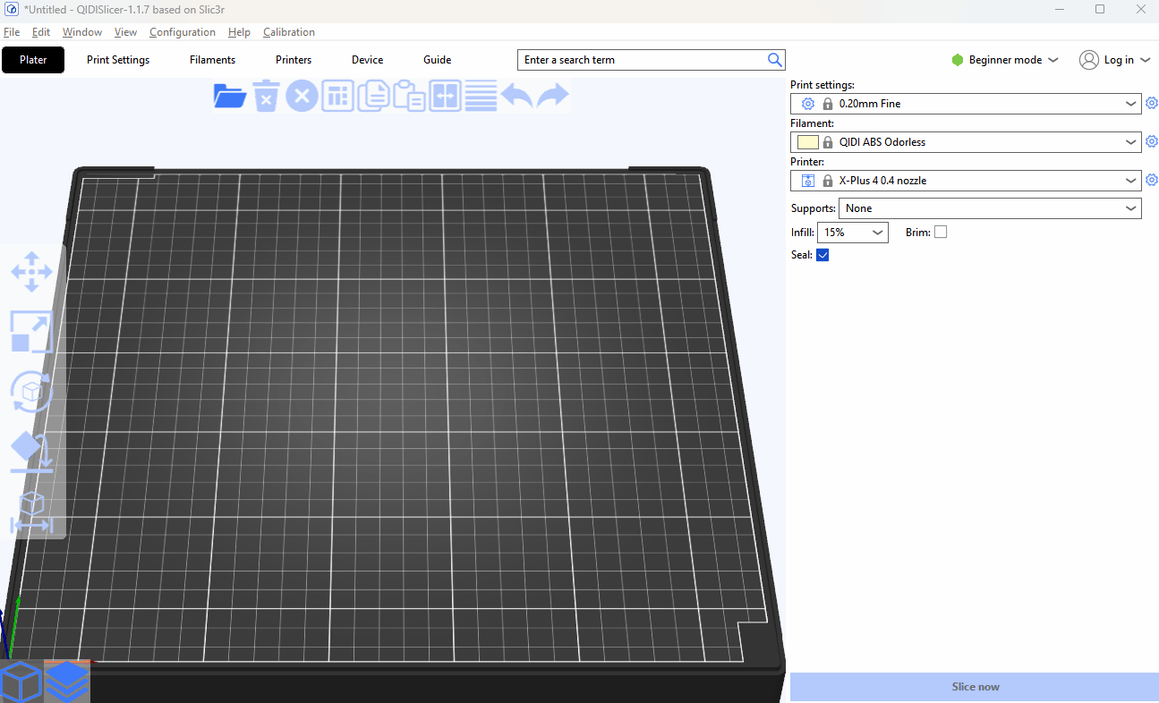Click the Undo arrow in toolbar
This screenshot has height=703, width=1159.
pos(516,96)
